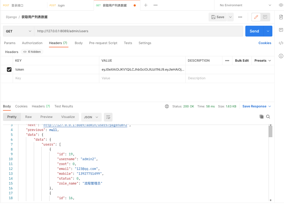Click the request URL input field

coord(138,31)
